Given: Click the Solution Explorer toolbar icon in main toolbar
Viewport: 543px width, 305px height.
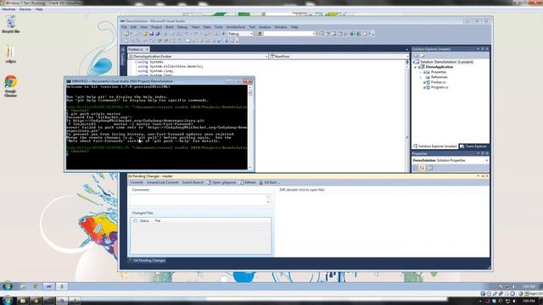Looking at the screenshot, I should (322, 34).
